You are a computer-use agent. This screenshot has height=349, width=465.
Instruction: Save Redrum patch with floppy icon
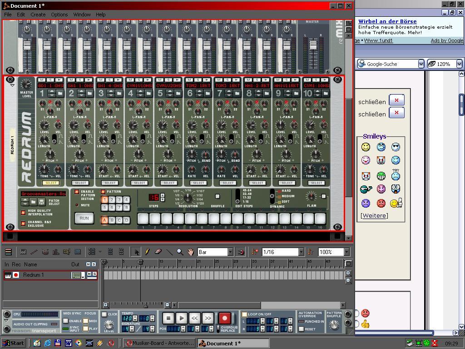[x=41, y=202]
